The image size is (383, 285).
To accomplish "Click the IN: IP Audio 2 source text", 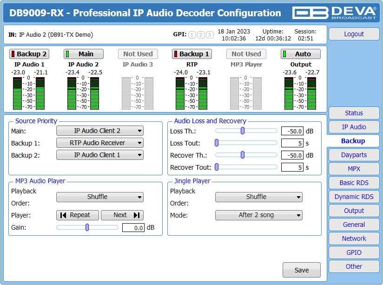I will 51,35.
